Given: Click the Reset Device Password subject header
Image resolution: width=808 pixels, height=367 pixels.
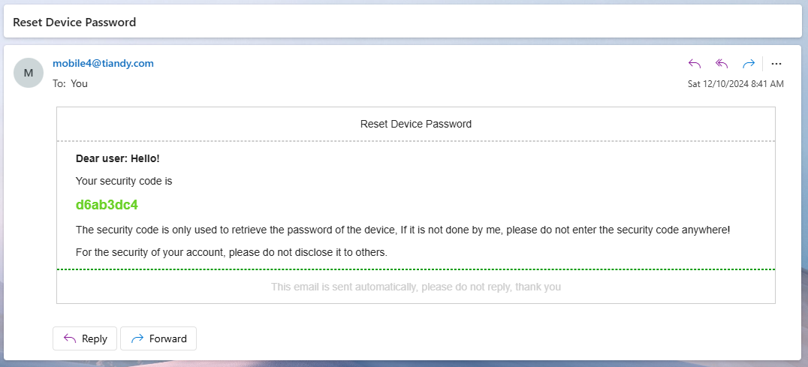Looking at the screenshot, I should point(74,22).
